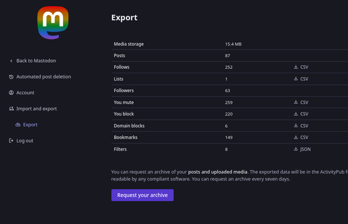This screenshot has width=348, height=224.
Task: Click the mute count 259
Action: click(229, 102)
